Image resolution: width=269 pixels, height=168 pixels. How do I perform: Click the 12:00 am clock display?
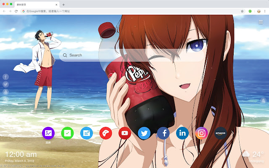click(21, 155)
